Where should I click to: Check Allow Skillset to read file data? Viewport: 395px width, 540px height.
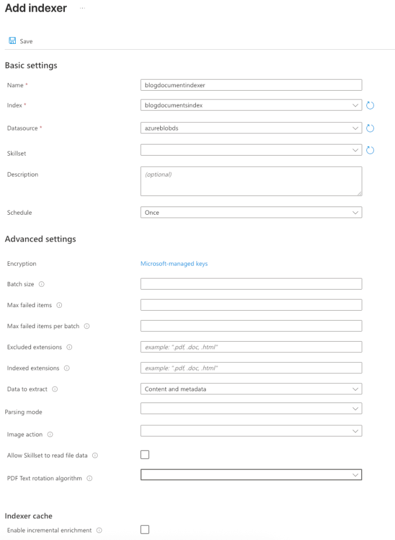[145, 455]
